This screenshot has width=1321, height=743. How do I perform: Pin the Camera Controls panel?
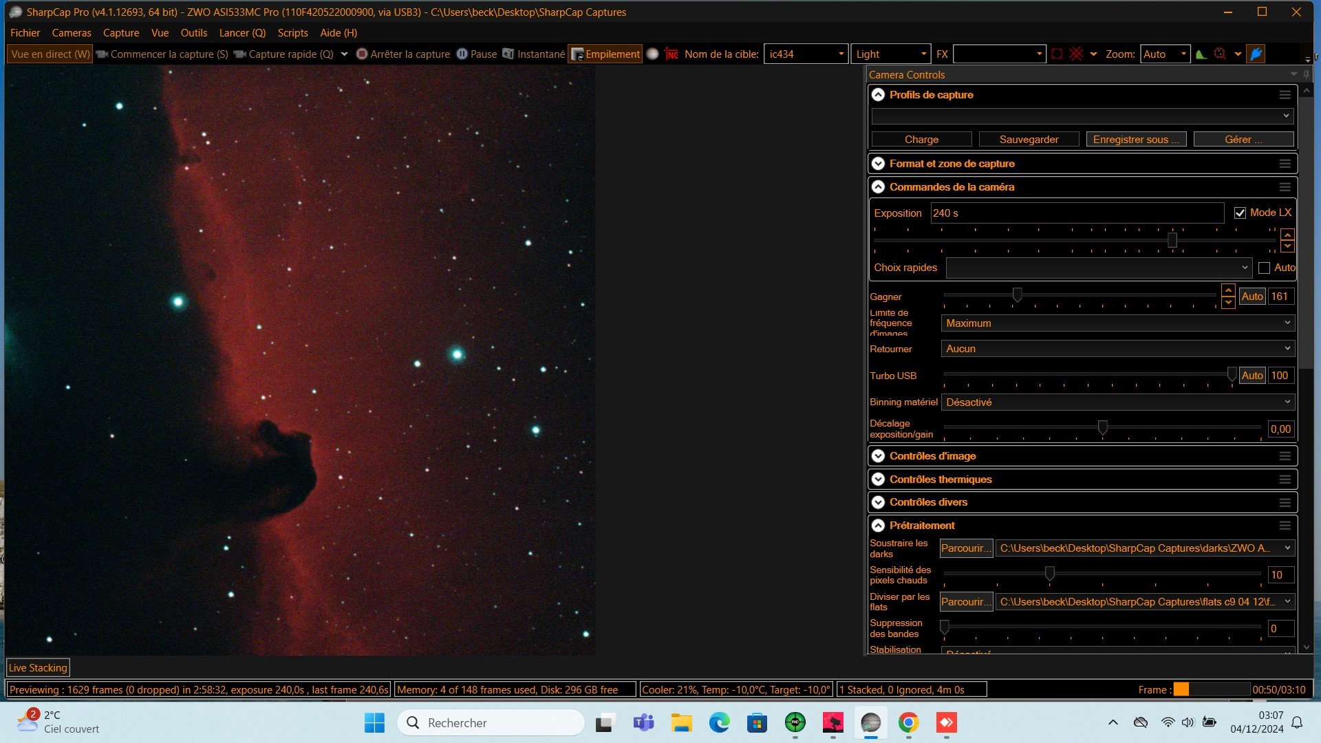[x=1306, y=74]
